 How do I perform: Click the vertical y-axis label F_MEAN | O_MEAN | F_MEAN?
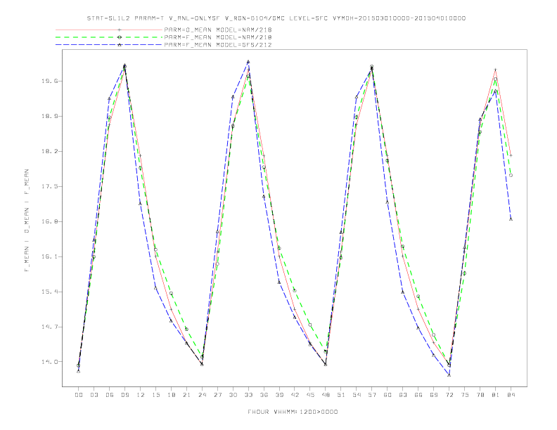click(x=27, y=221)
